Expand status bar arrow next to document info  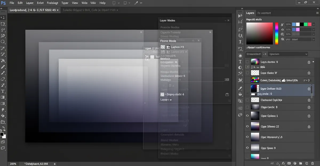(x=55, y=164)
